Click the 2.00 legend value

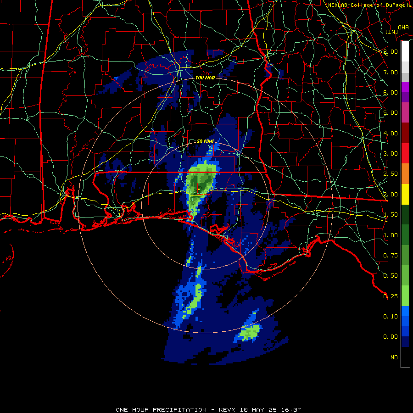[x=391, y=195]
